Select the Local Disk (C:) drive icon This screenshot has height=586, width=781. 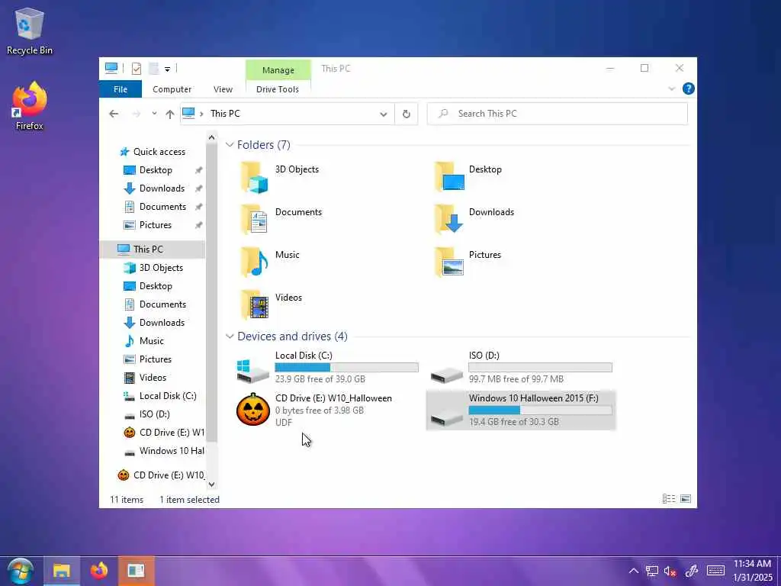252,372
